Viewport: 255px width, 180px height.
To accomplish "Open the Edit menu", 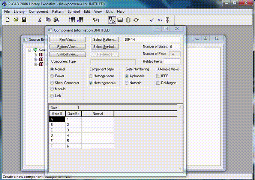I will pos(87,12).
